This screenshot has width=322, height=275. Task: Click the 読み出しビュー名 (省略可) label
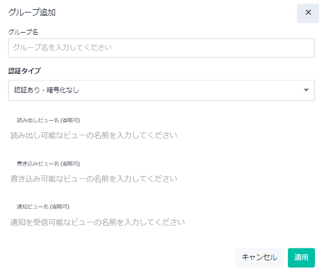click(48, 120)
